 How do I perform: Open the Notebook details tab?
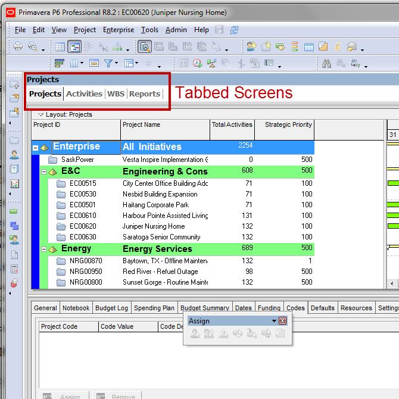click(76, 308)
